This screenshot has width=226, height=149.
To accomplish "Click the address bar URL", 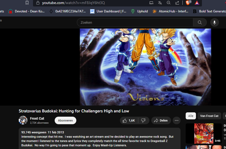I will coord(73,3).
